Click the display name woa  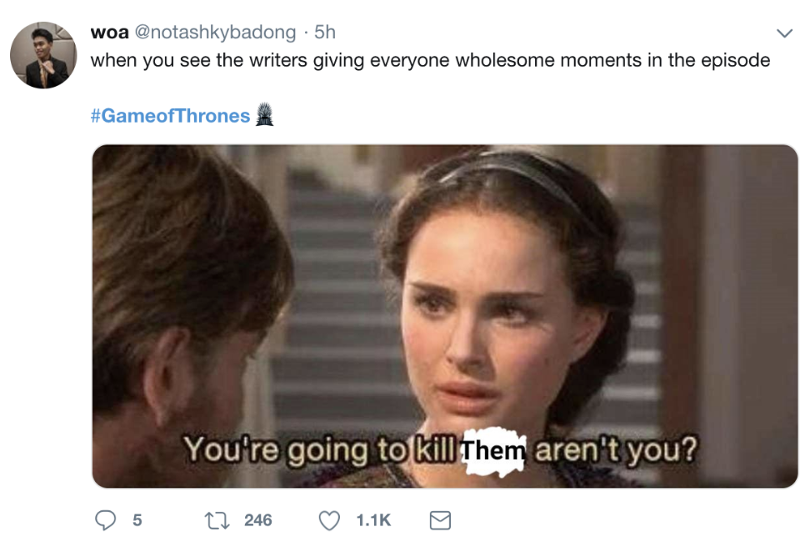click(x=110, y=33)
